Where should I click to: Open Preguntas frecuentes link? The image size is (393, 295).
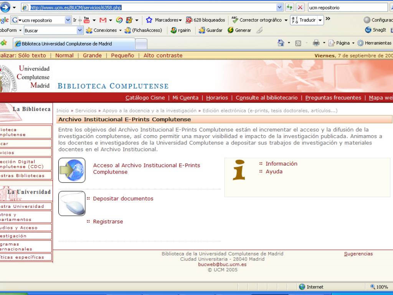click(334, 98)
